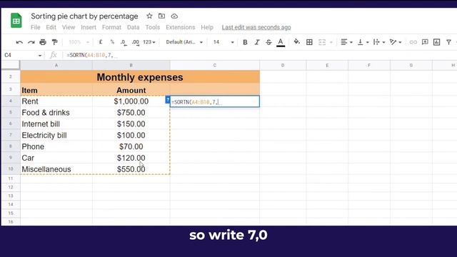457x257 pixels.
Task: Open the File menu
Action: (x=36, y=27)
